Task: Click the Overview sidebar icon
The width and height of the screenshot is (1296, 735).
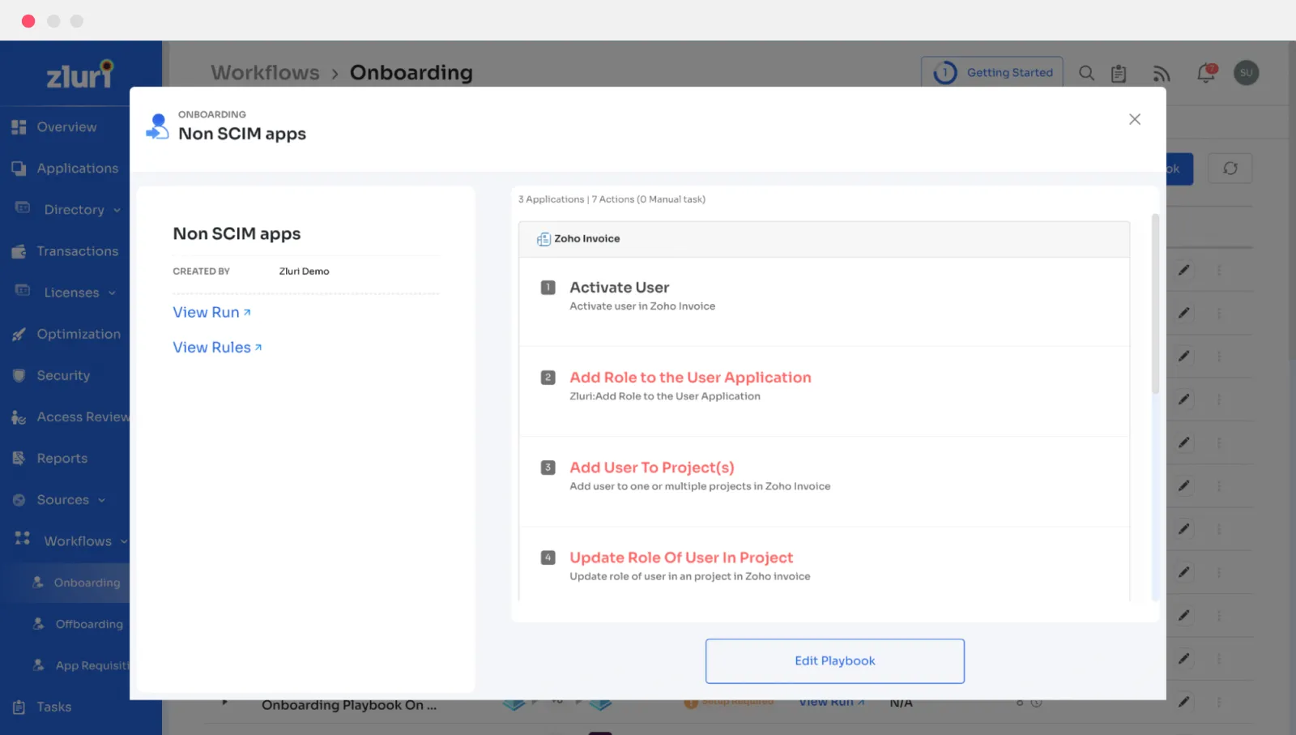Action: [x=19, y=127]
